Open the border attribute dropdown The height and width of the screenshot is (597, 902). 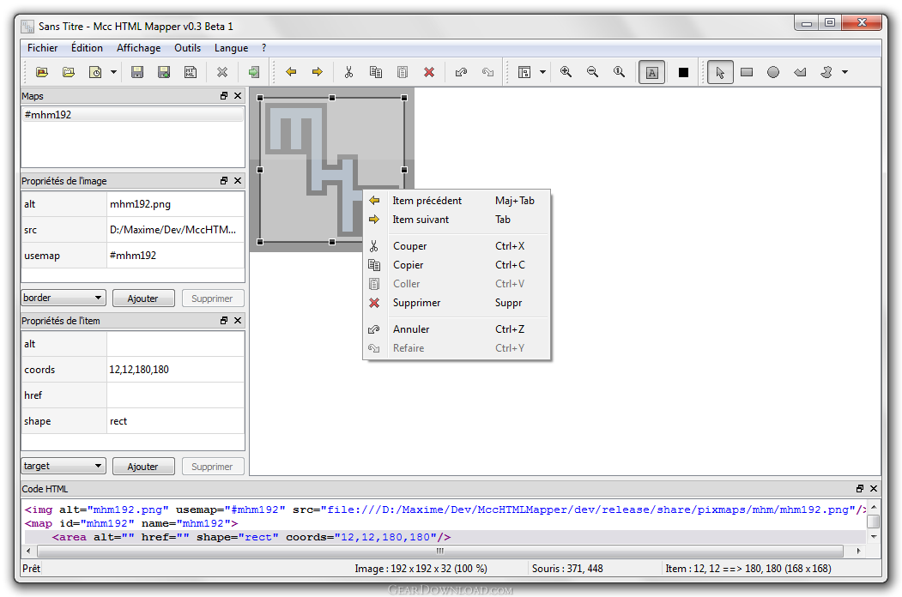64,298
